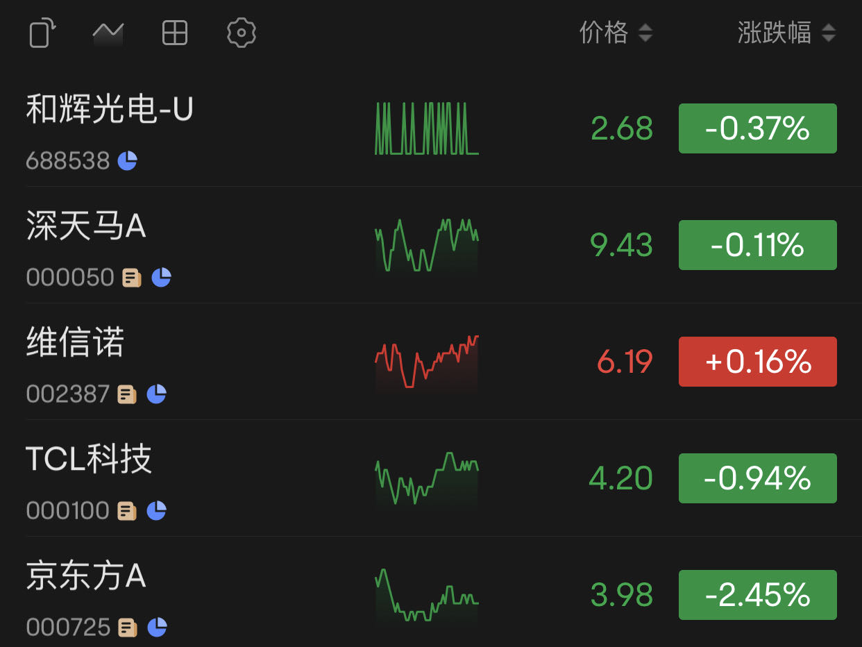Select the stock 深天马A

pos(86,227)
